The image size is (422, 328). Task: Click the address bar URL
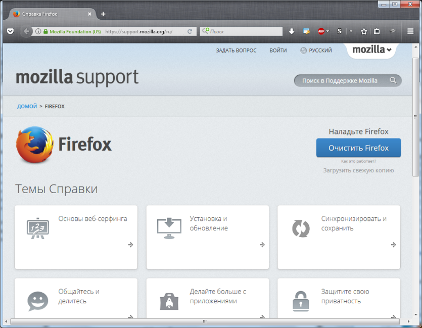[x=138, y=31]
